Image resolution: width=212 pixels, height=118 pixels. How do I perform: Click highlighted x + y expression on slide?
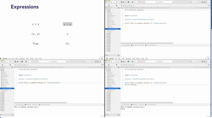[x=68, y=24]
